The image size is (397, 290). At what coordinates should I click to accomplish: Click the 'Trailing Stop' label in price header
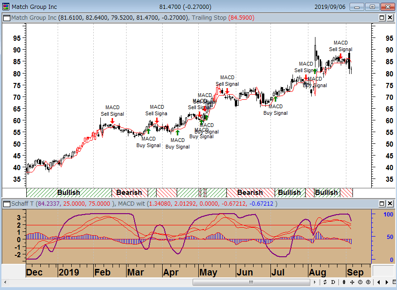click(x=209, y=18)
